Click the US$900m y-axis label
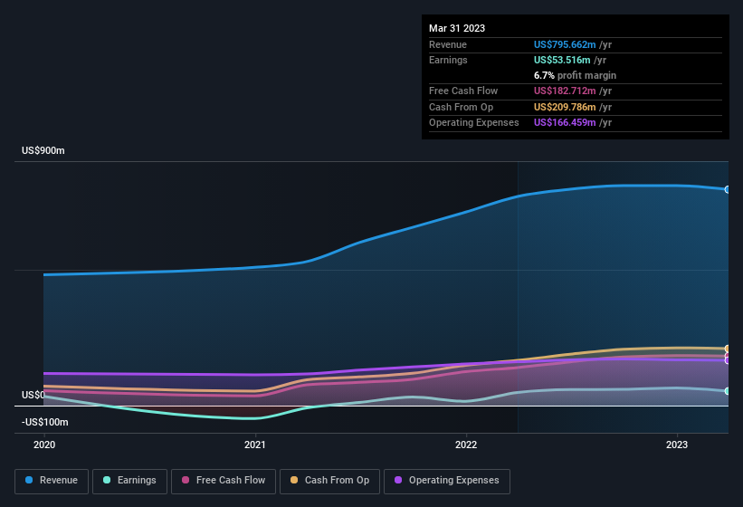The height and width of the screenshot is (507, 743). pyautogui.click(x=43, y=150)
